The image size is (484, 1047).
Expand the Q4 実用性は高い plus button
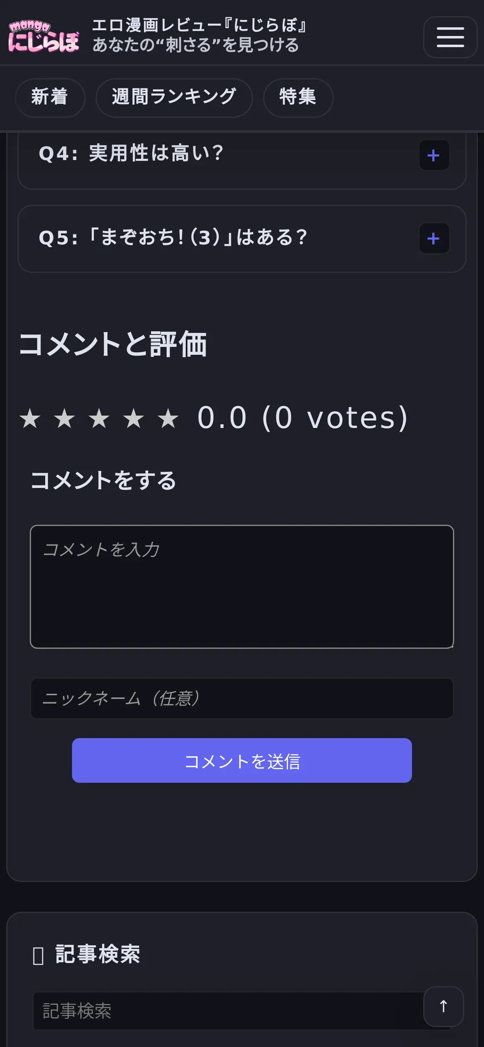[x=434, y=155]
